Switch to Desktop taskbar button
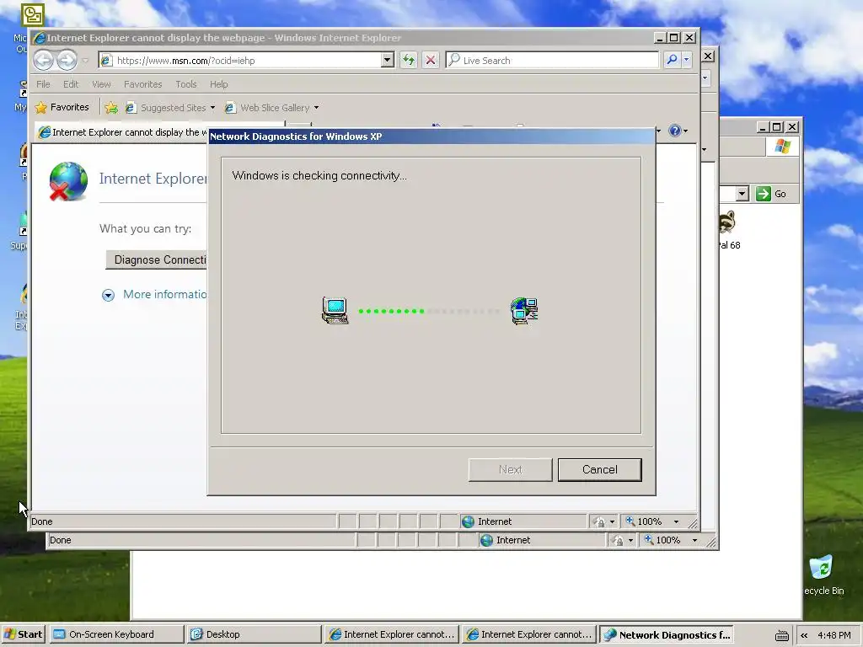This screenshot has width=863, height=647. click(x=254, y=634)
